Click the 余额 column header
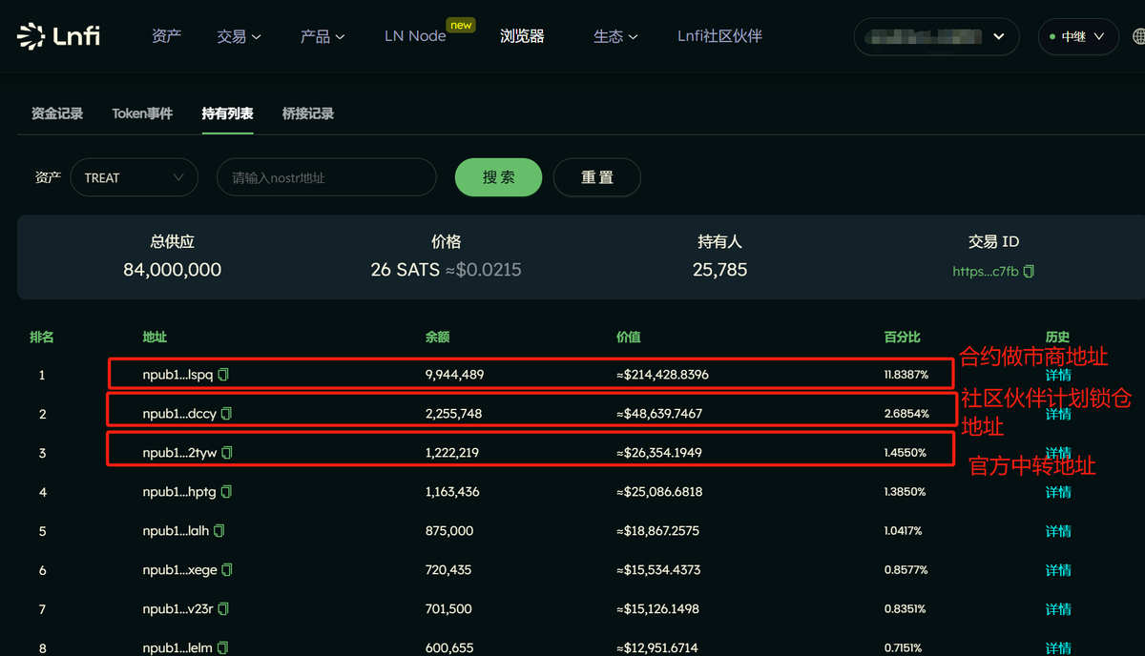This screenshot has height=656, width=1145. point(438,337)
